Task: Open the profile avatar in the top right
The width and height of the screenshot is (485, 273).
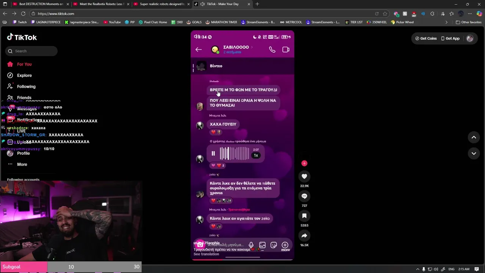Action: click(470, 38)
